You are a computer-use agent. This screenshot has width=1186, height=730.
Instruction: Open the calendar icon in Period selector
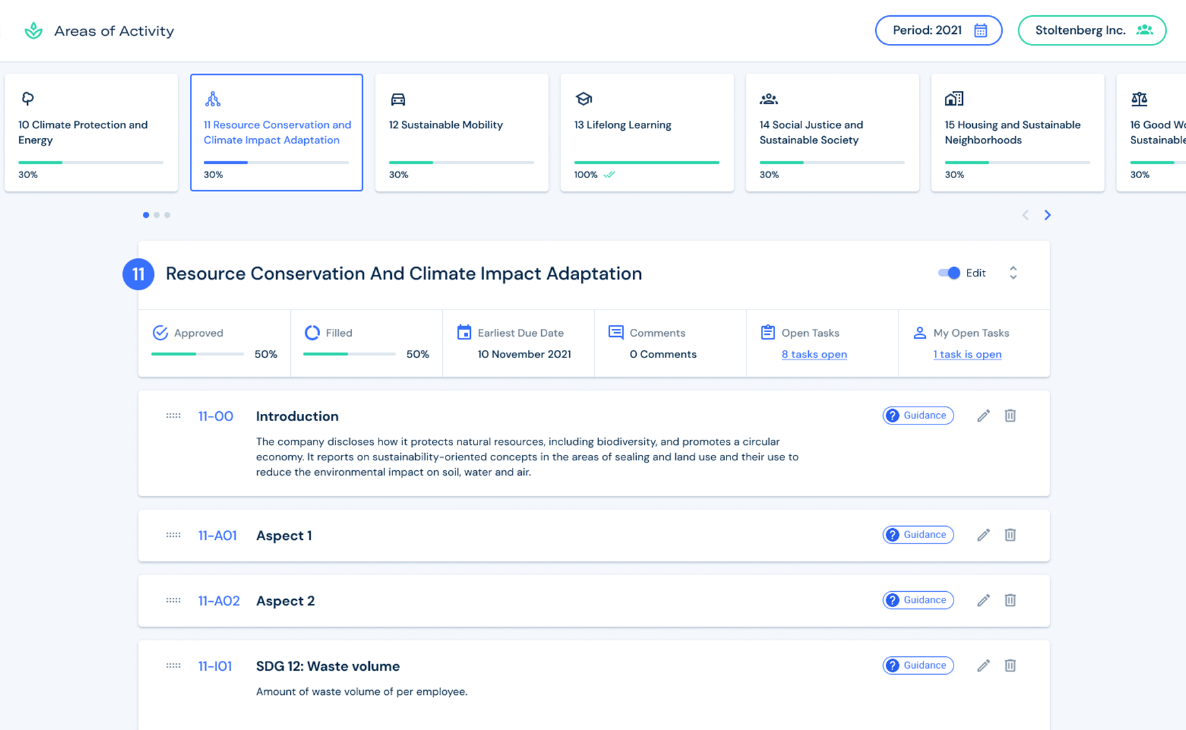point(981,30)
